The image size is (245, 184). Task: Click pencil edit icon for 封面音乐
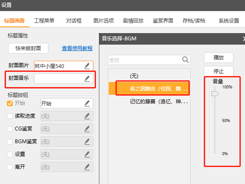tap(87, 79)
